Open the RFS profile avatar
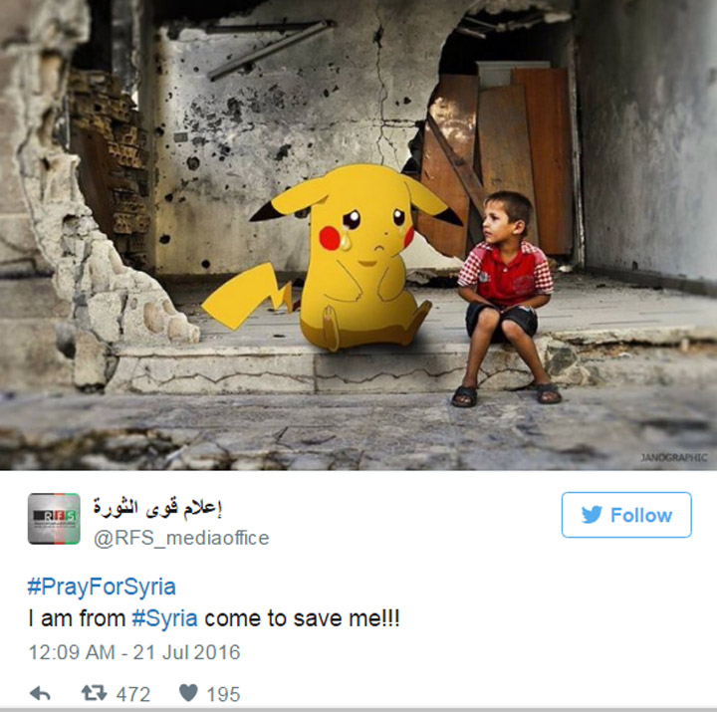Screen dimensions: 717x712 [x=54, y=519]
